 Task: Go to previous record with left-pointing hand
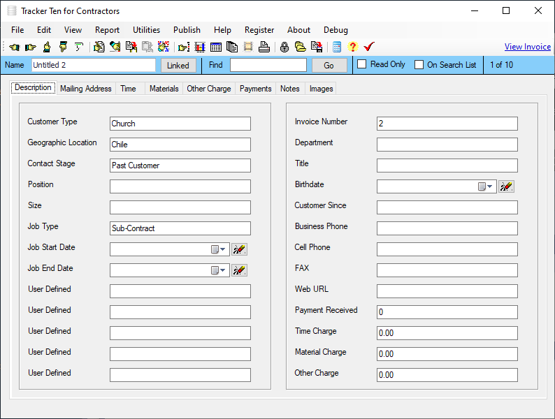(x=14, y=47)
